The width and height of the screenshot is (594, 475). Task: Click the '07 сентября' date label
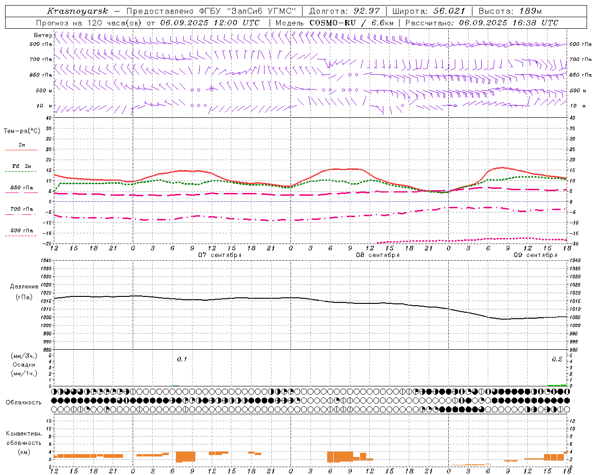coord(220,255)
